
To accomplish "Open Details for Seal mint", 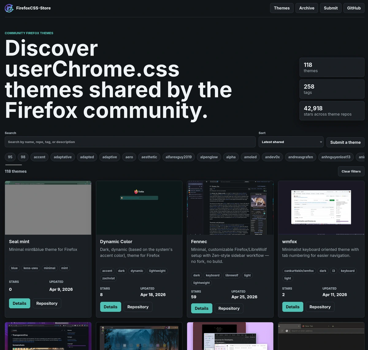I will pyautogui.click(x=20, y=303).
